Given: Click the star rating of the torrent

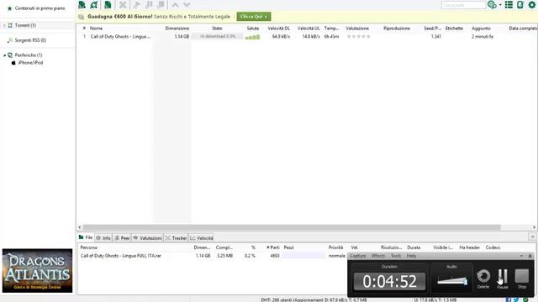Looking at the screenshot, I should click(x=358, y=37).
